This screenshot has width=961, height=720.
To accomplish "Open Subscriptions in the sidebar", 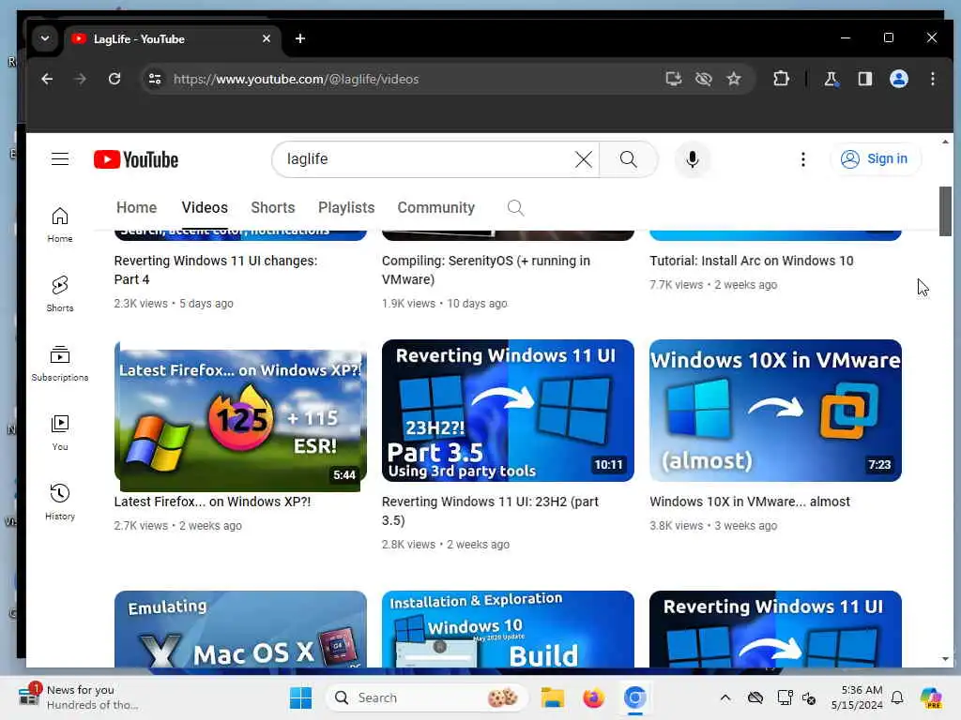I will (59, 364).
